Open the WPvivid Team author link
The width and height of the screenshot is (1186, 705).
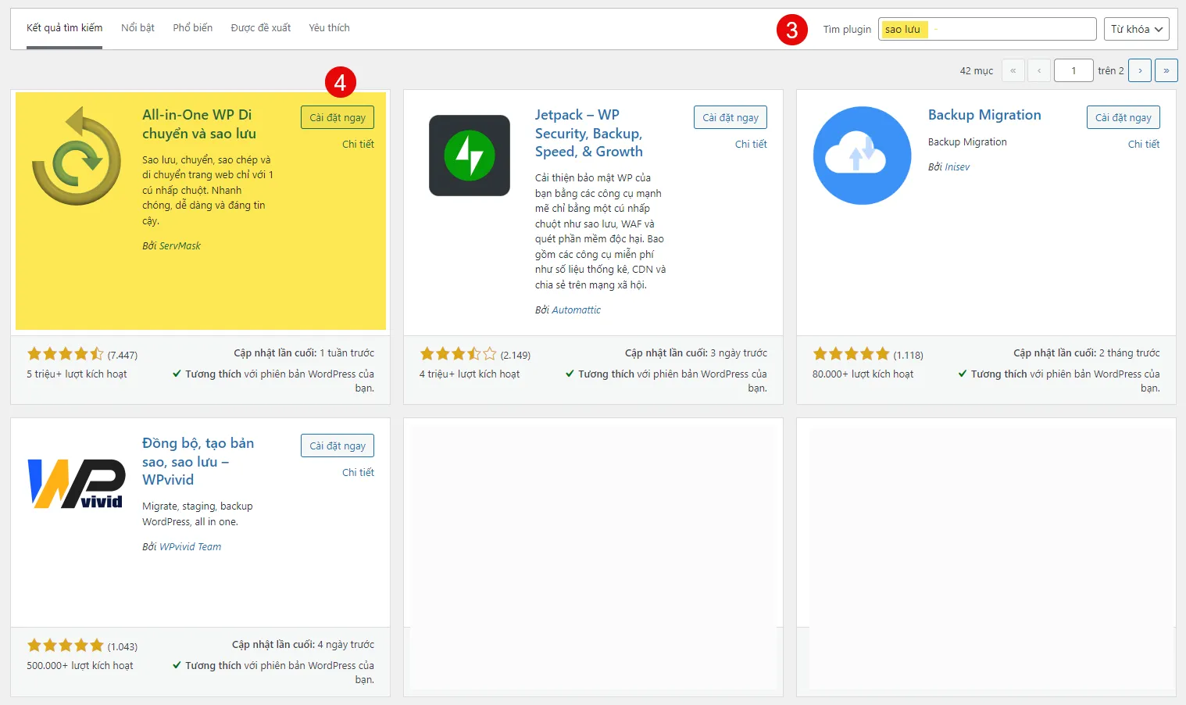tap(190, 547)
